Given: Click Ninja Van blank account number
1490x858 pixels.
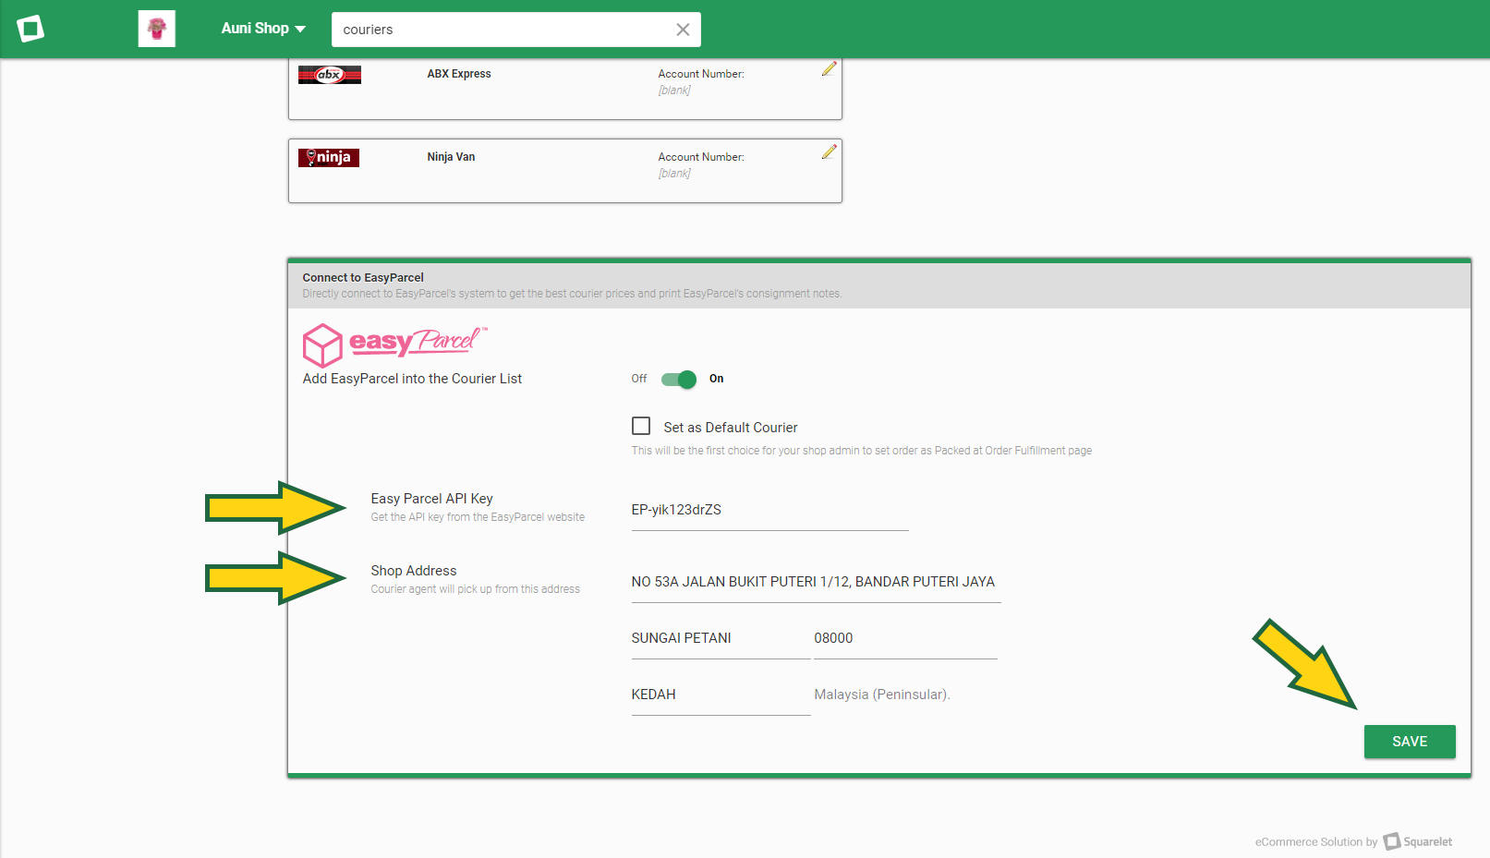Looking at the screenshot, I should (674, 174).
